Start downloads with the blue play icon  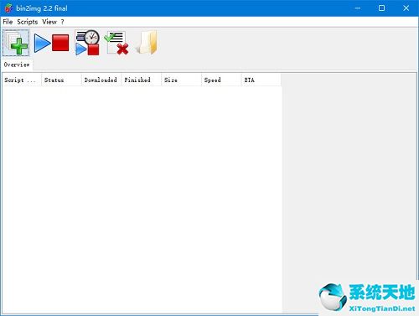[42, 43]
